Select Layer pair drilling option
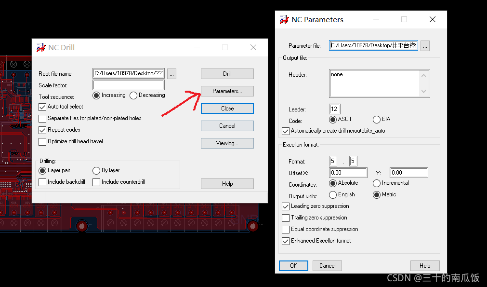This screenshot has height=287, width=487. (x=42, y=171)
